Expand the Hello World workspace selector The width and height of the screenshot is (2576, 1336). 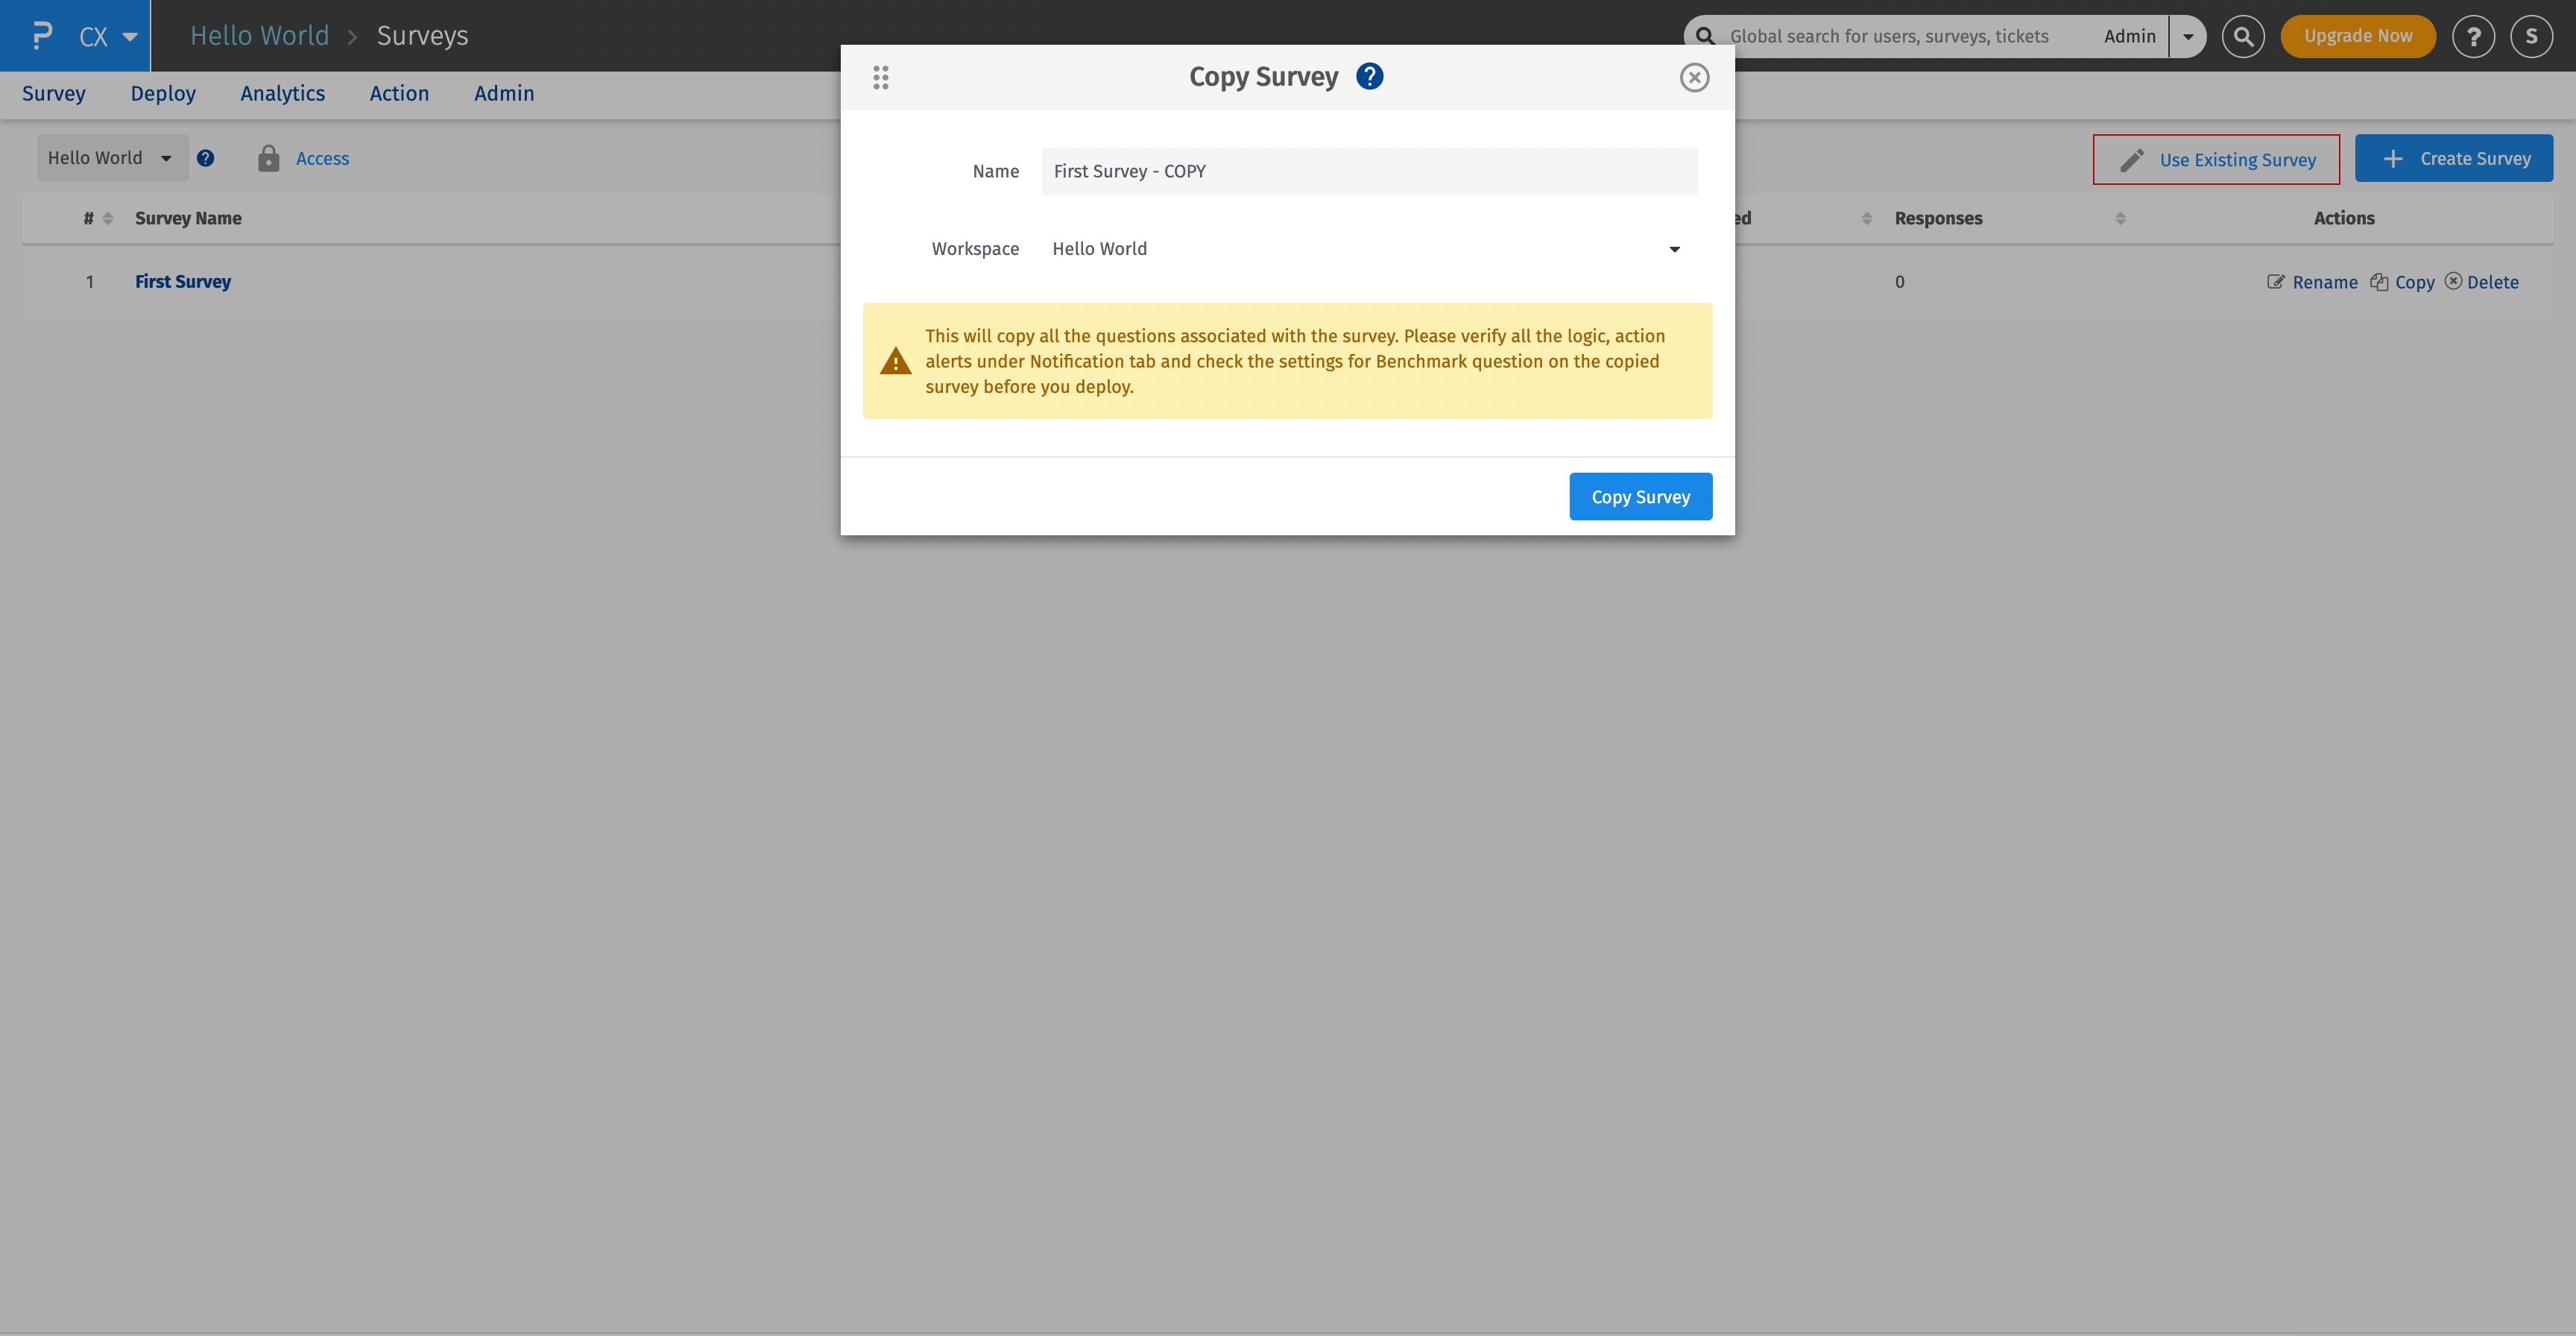coord(112,158)
